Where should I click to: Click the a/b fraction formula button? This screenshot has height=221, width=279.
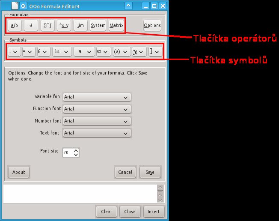click(15, 25)
